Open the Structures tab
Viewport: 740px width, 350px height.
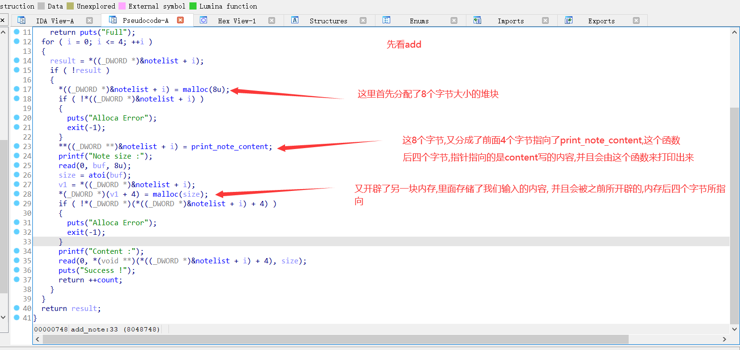pyautogui.click(x=328, y=20)
